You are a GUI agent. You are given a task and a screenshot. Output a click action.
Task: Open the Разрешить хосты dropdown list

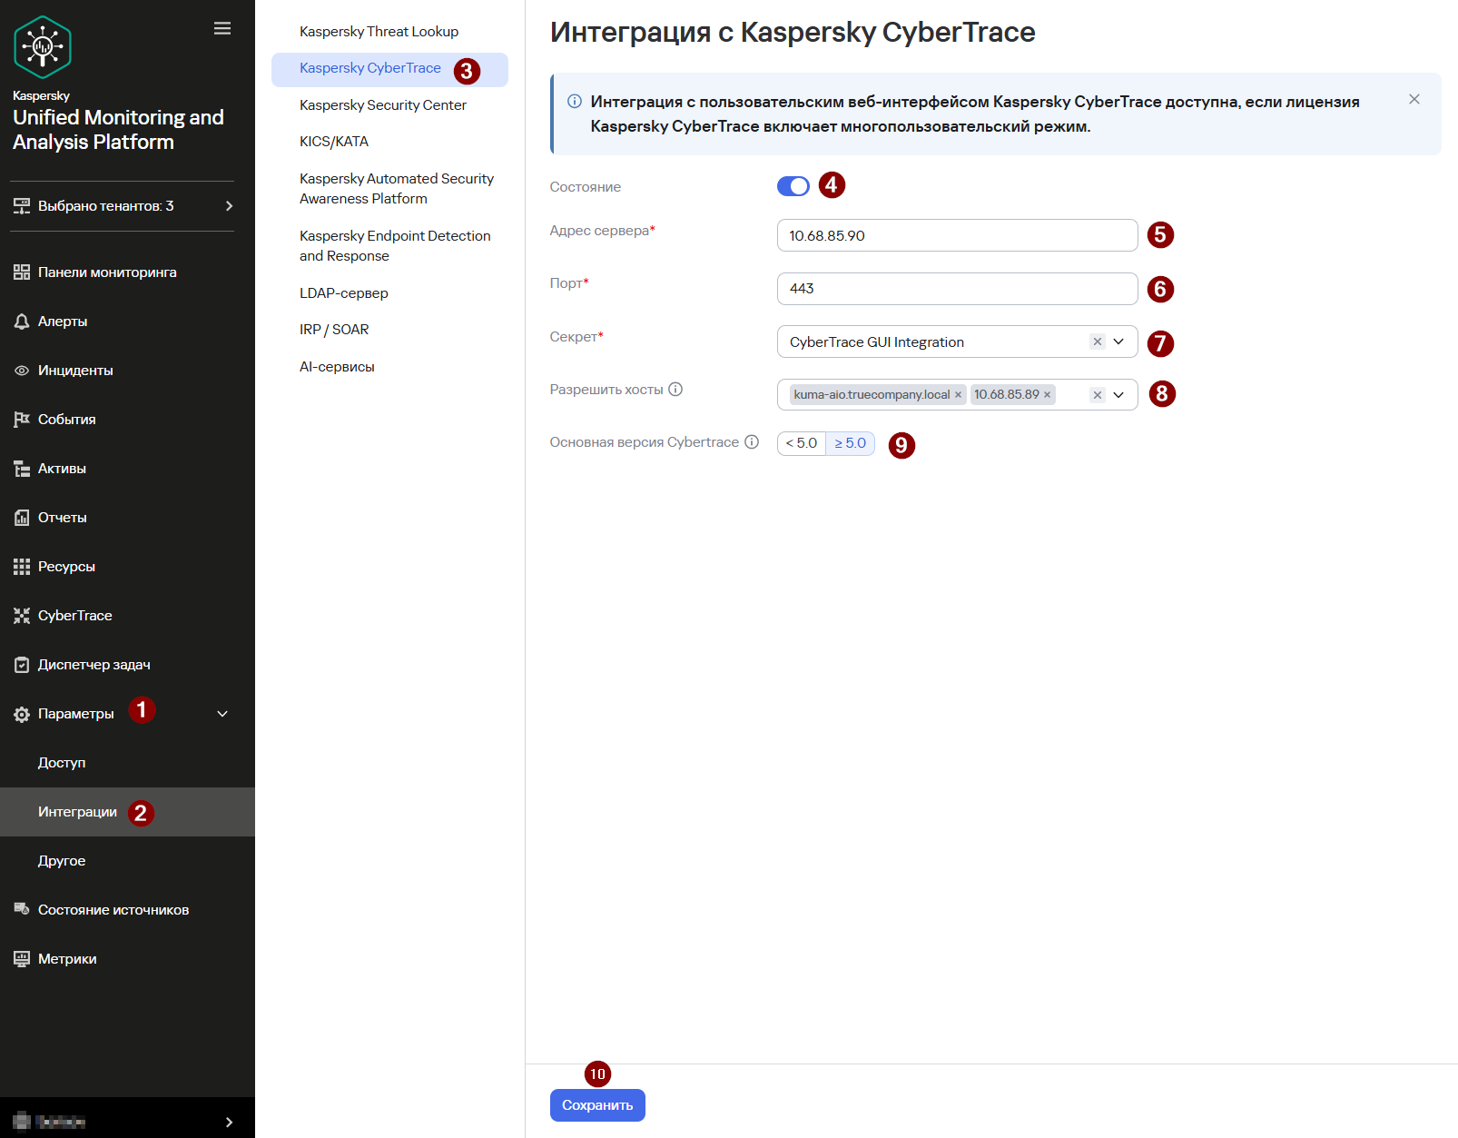coord(1118,395)
